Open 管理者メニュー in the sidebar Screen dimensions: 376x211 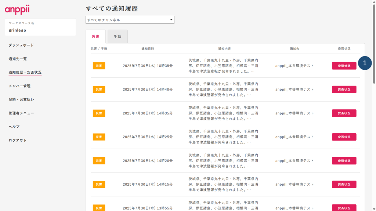(21, 113)
